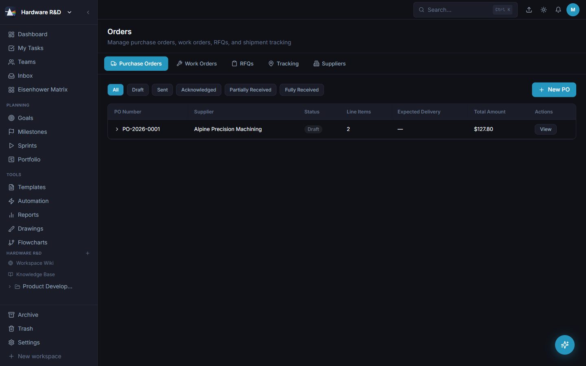Viewport: 586px width, 366px height.
Task: Filter orders by Fully Received
Action: pos(302,90)
